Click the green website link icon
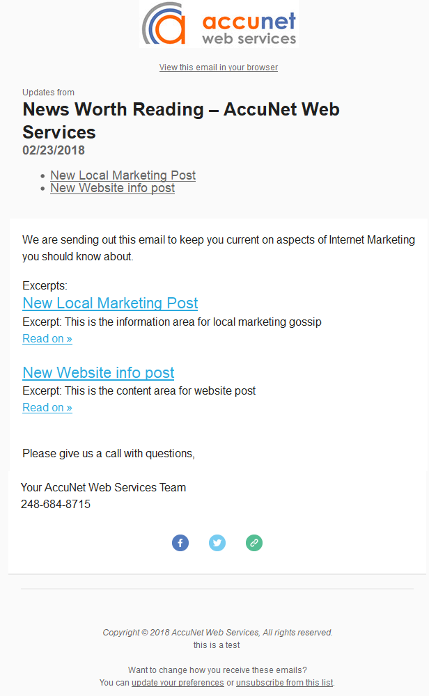The width and height of the screenshot is (429, 696). [254, 542]
